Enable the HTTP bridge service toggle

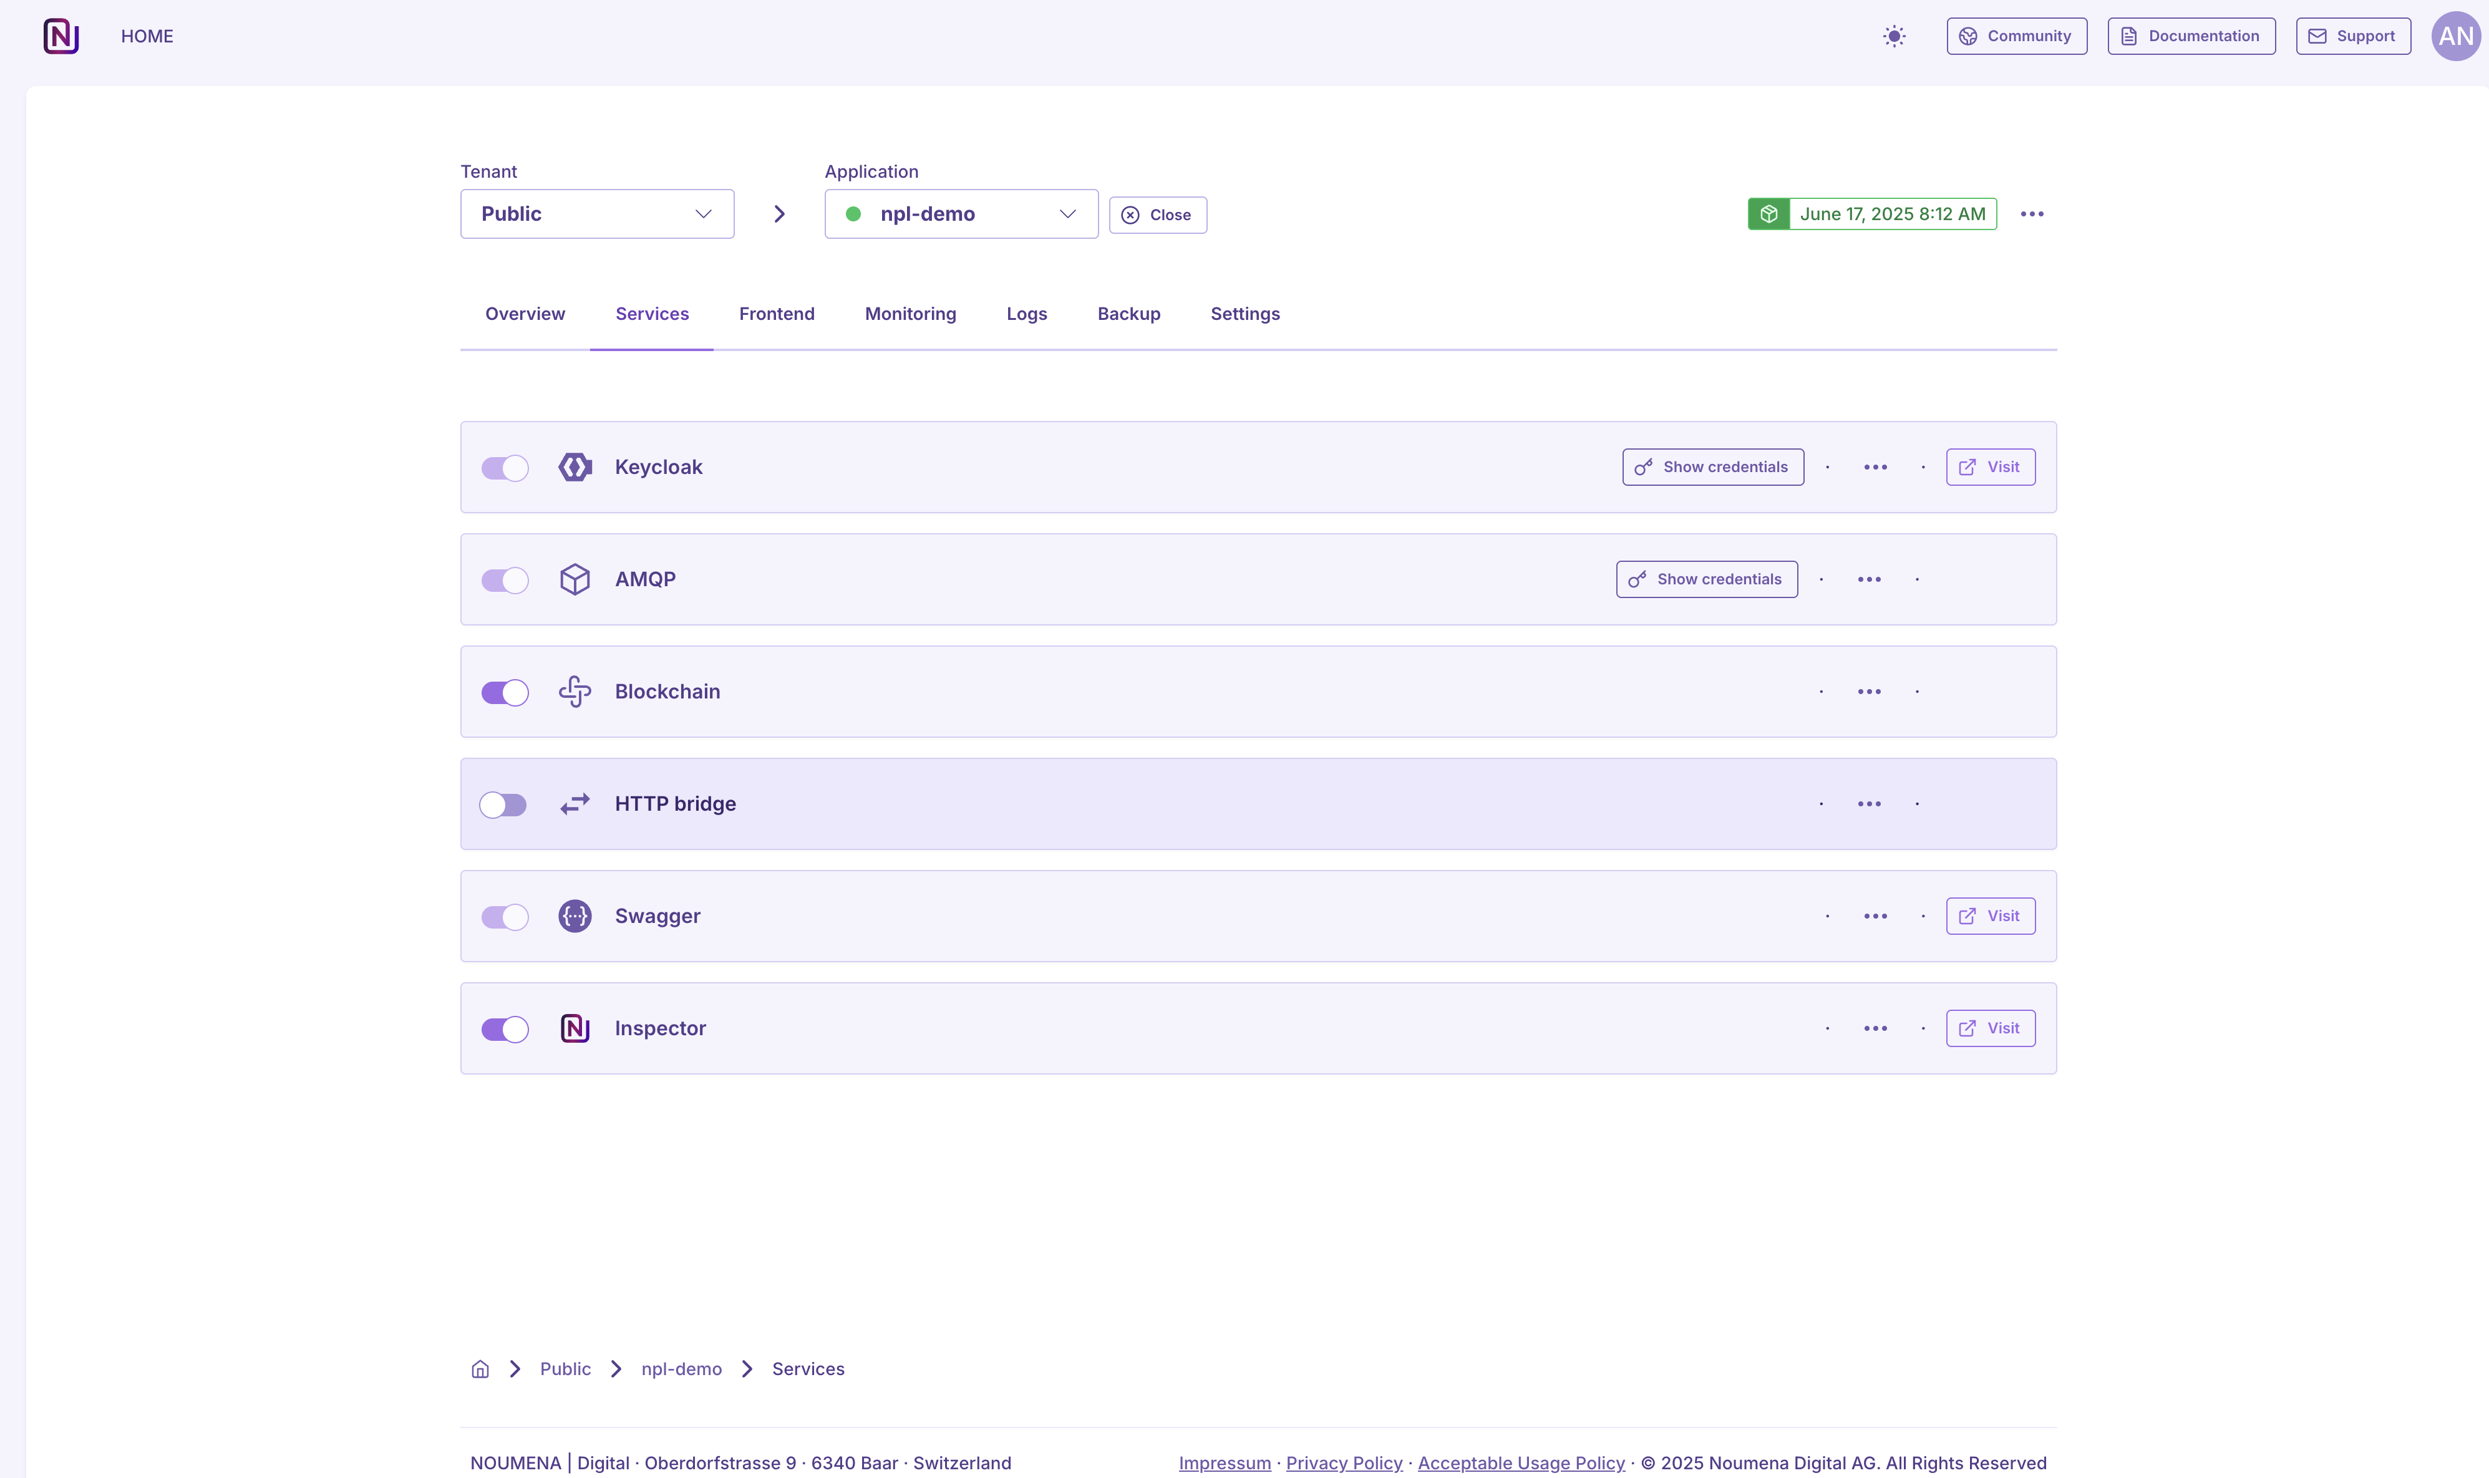(x=503, y=804)
